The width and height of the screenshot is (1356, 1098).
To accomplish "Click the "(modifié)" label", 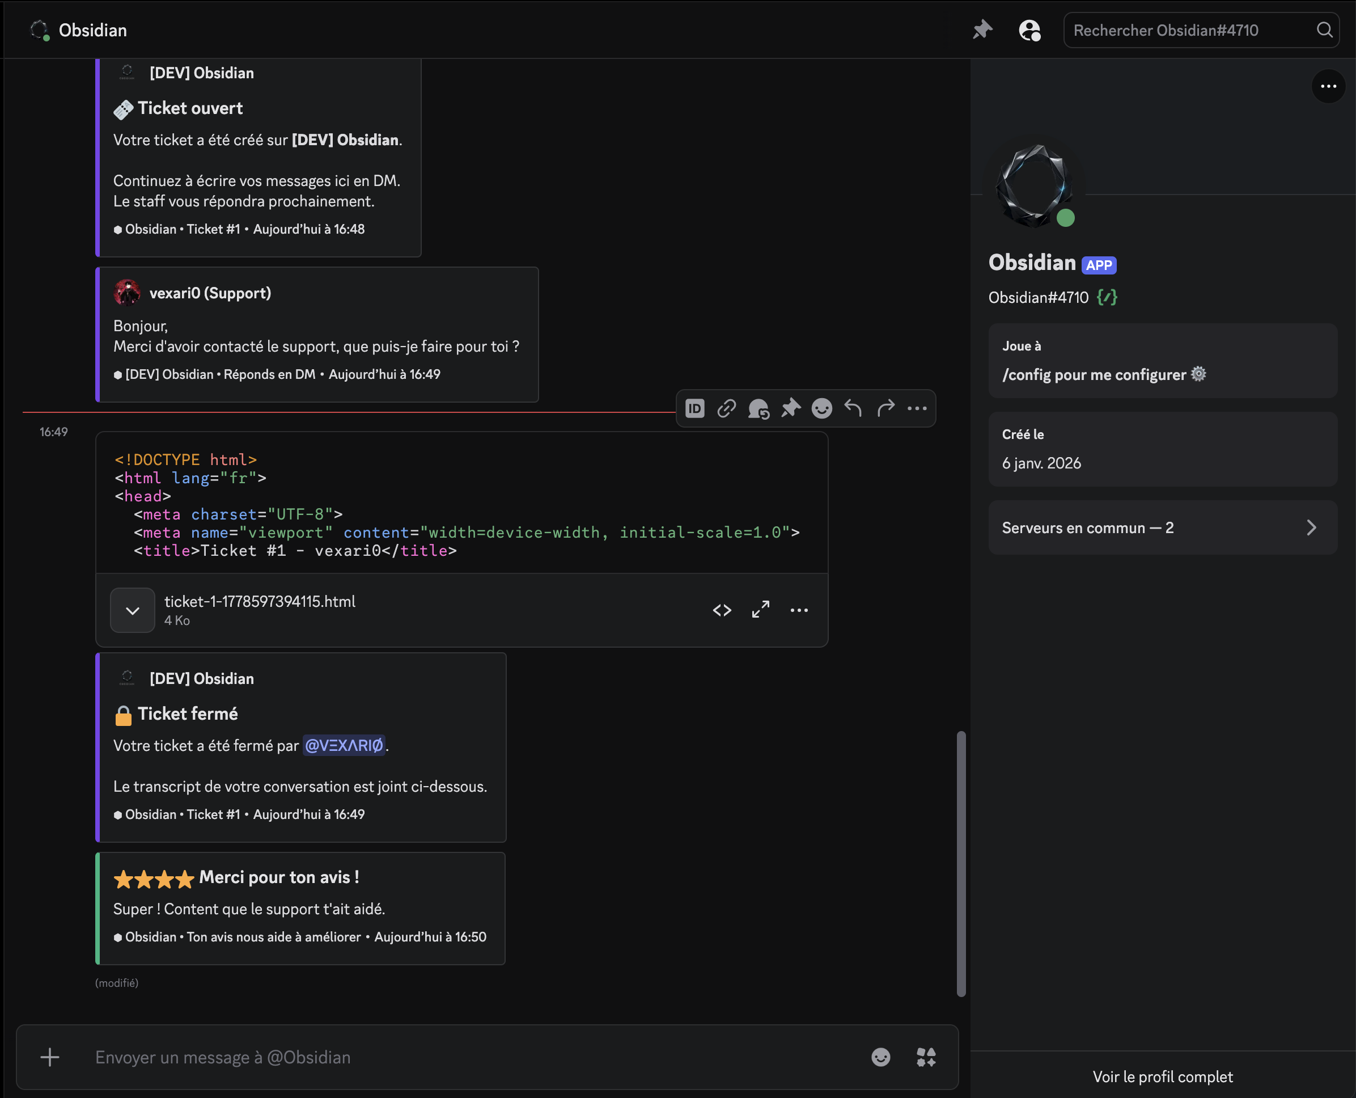I will [x=117, y=983].
